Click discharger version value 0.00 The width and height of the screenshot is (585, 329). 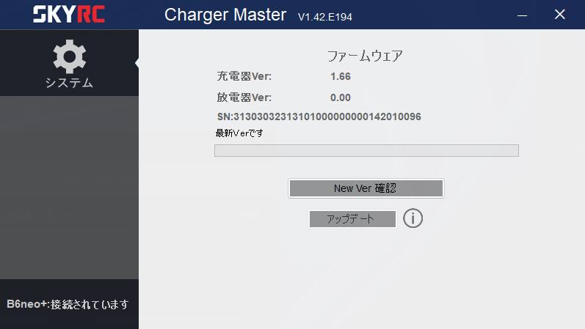[x=341, y=97]
